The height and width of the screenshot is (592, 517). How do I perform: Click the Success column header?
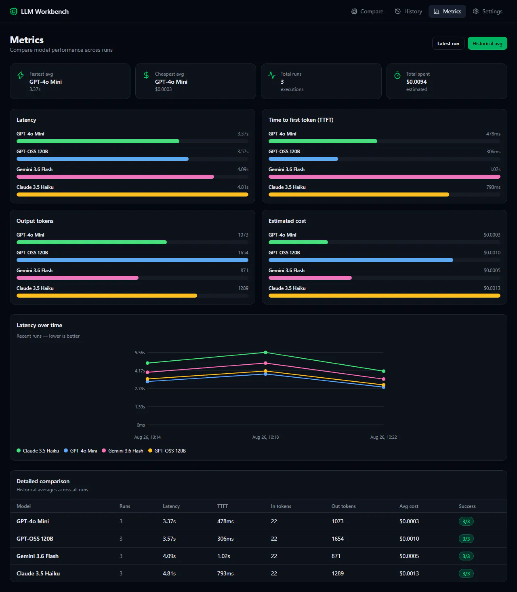coord(467,506)
